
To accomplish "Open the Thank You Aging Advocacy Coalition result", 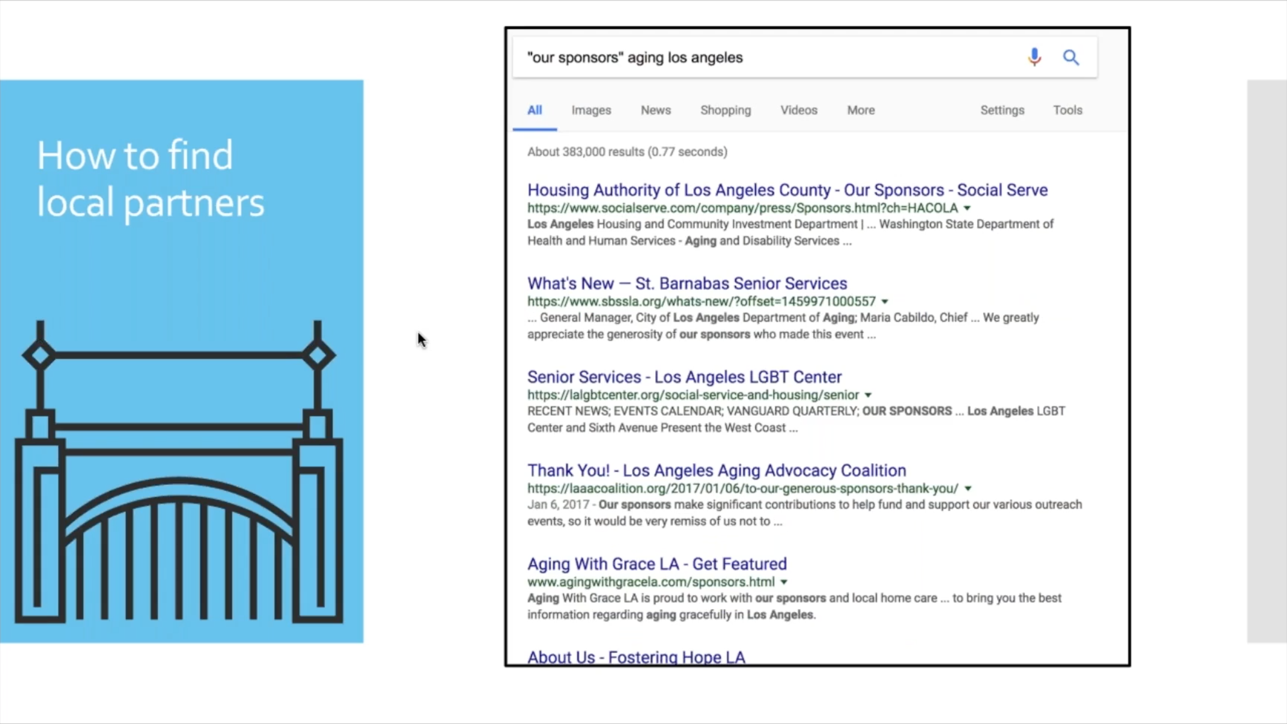I will tap(717, 470).
